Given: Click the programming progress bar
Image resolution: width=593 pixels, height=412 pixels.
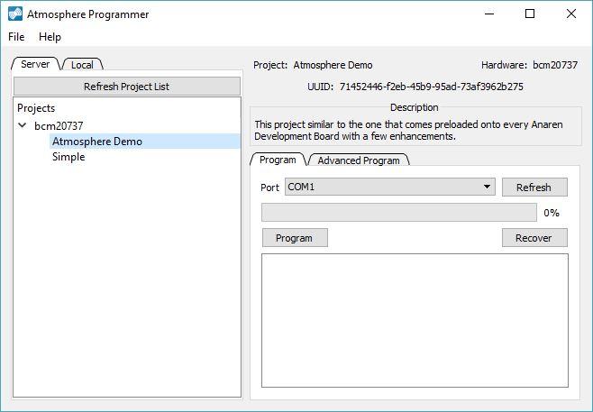Looking at the screenshot, I should 399,213.
